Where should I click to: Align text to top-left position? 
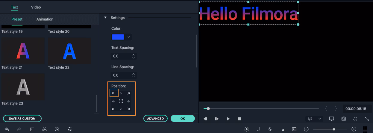coord(113,93)
